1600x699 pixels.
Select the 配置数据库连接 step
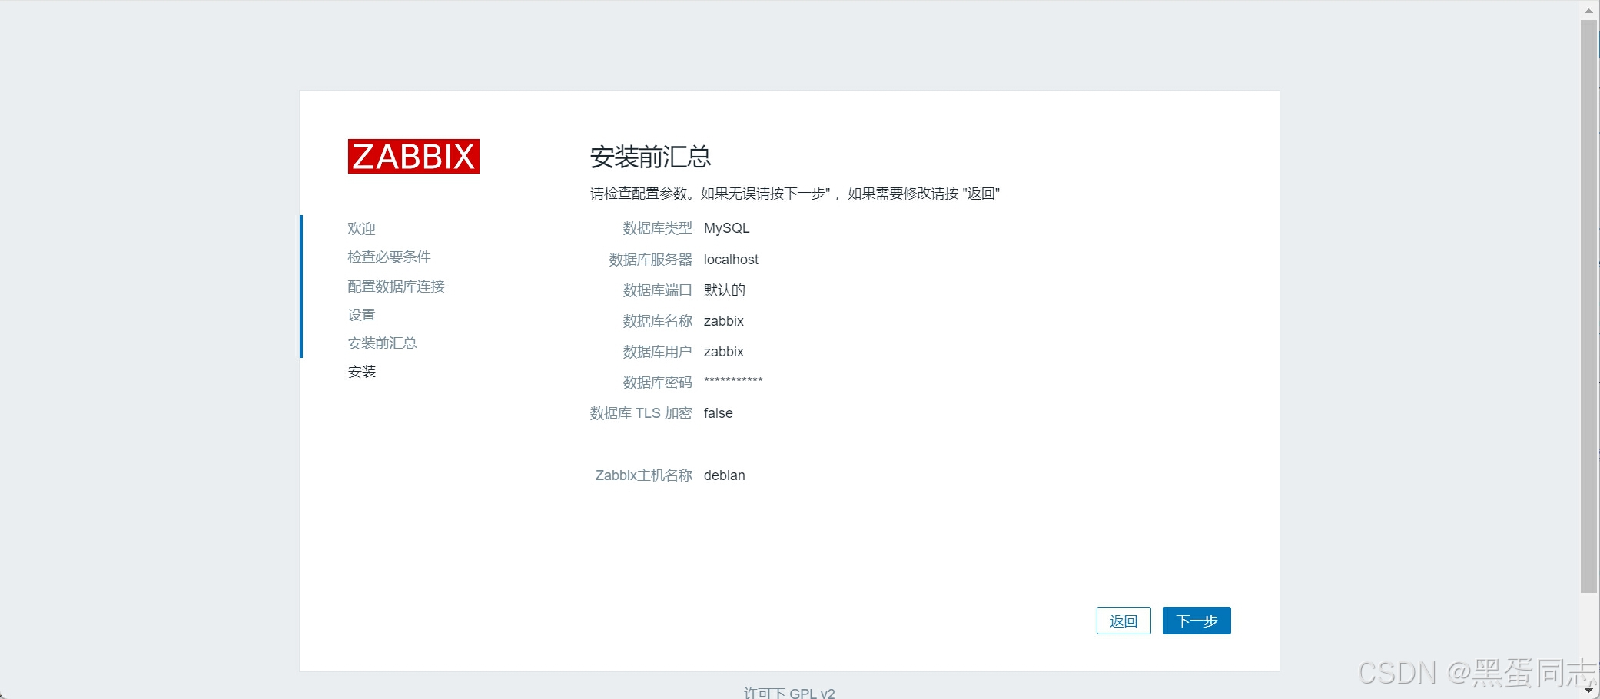tap(396, 286)
